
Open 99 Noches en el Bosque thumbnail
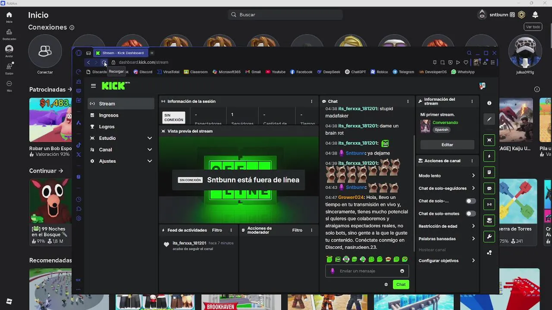pyautogui.click(x=50, y=201)
